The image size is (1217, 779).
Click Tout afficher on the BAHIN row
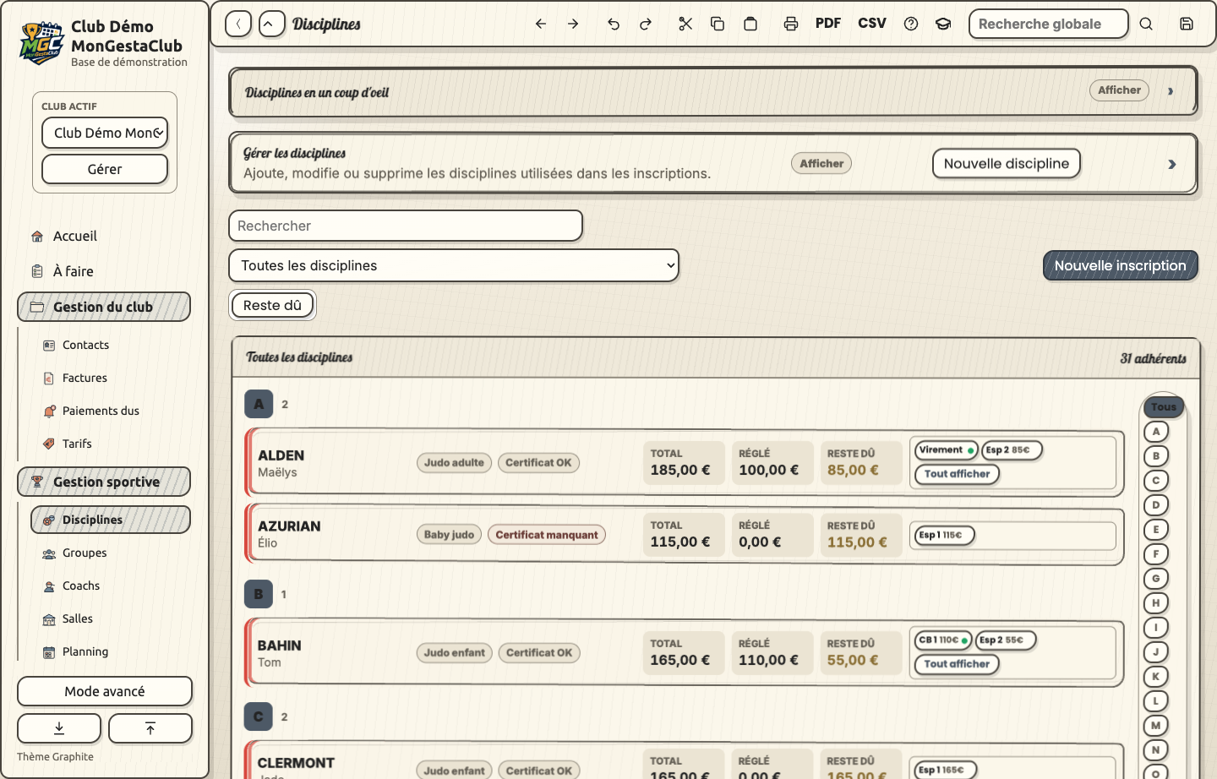(957, 664)
